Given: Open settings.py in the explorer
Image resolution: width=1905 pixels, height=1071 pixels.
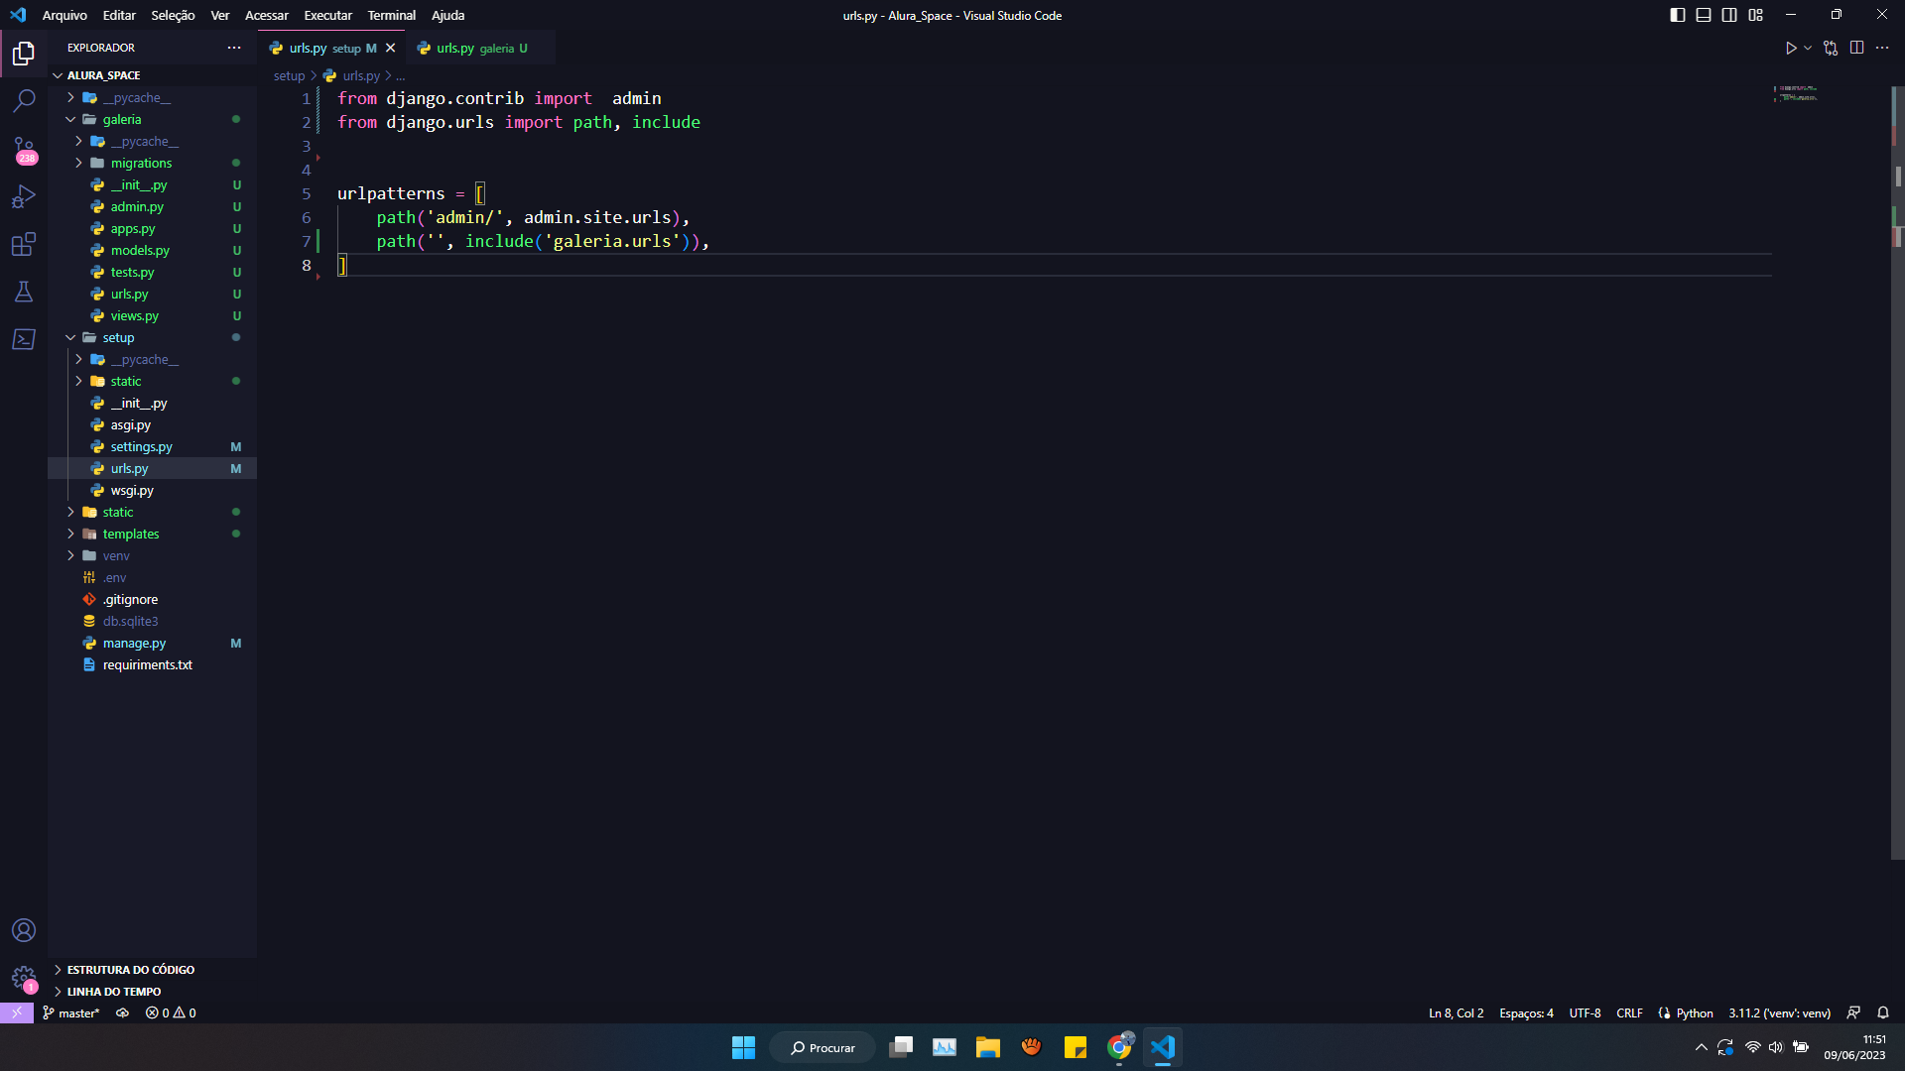Looking at the screenshot, I should pyautogui.click(x=141, y=446).
